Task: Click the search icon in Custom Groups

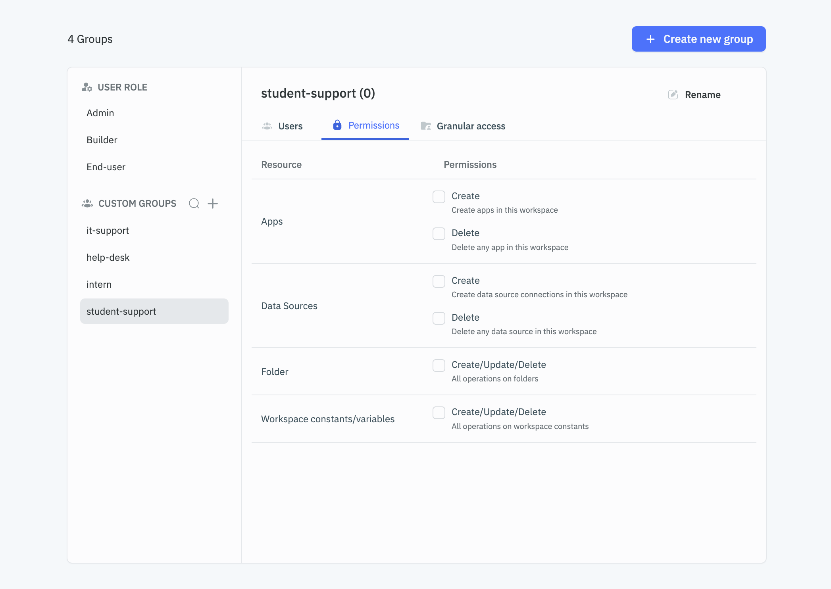Action: click(x=194, y=203)
